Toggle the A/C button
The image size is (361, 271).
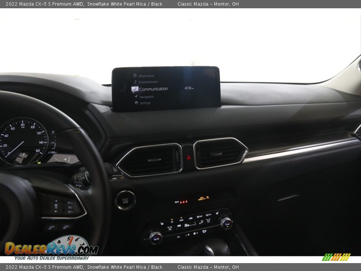pyautogui.click(x=178, y=236)
